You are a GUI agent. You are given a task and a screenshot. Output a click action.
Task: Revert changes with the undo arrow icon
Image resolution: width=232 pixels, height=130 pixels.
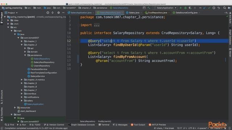click(219, 8)
